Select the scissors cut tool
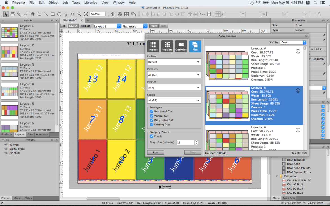This screenshot has height=206, width=330. [66, 14]
